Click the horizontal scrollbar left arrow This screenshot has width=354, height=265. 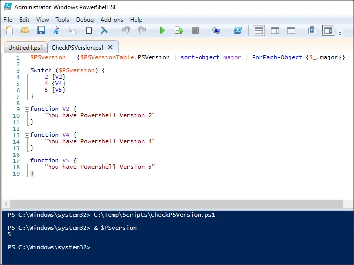pos(6,204)
